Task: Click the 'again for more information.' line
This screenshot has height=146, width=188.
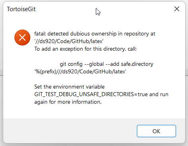Action: coord(68,102)
